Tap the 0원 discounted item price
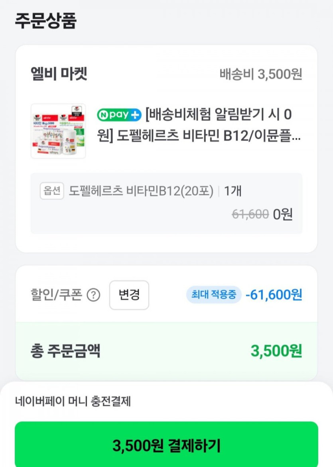Screen dimensions: 333x467 click(x=283, y=215)
